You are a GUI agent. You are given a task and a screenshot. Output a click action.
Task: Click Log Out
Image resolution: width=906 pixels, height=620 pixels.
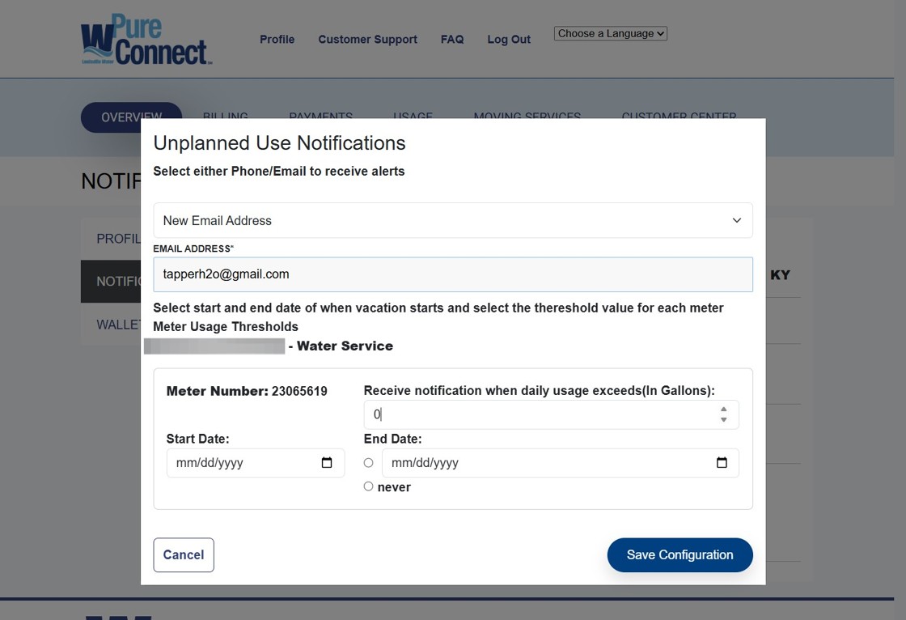(509, 39)
